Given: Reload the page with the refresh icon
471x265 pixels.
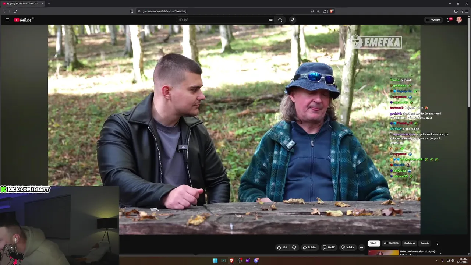Looking at the screenshot, I should pos(15,11).
